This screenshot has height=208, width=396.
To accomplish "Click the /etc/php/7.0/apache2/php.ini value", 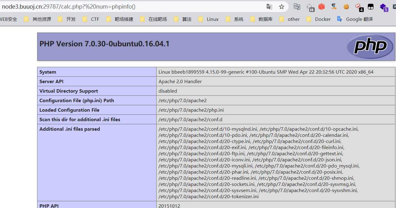I will [x=192, y=110].
